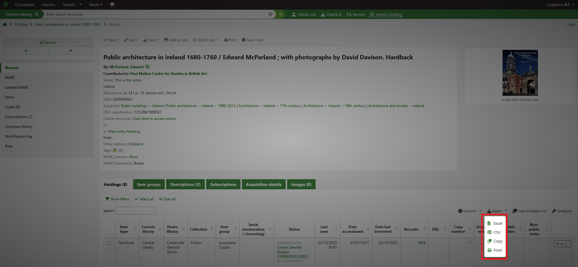This screenshot has width=578, height=267.
Task: Tick the Text Book item checkbox
Action: point(109,243)
